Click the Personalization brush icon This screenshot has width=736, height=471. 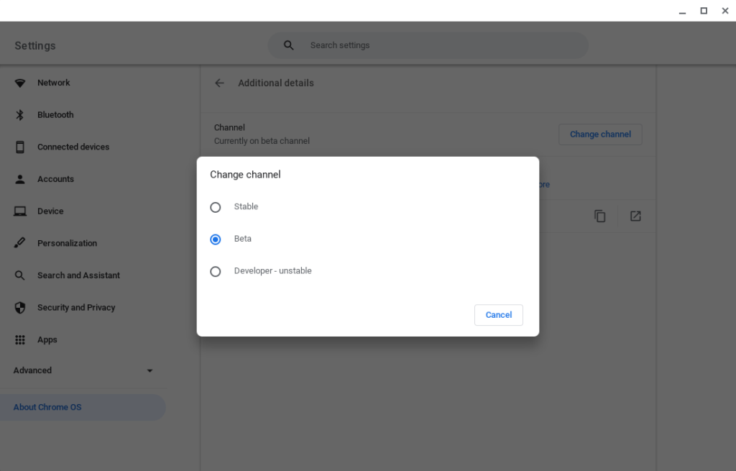click(19, 243)
